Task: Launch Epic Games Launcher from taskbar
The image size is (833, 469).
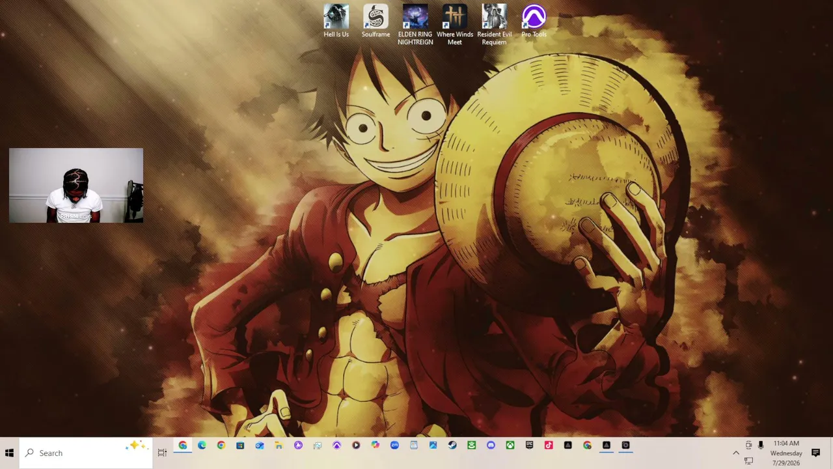Action: click(x=529, y=446)
